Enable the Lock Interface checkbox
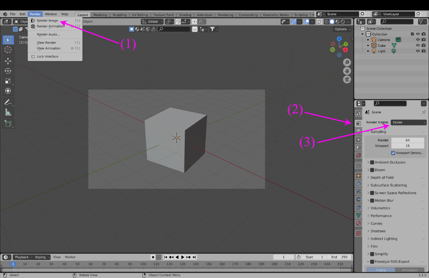This screenshot has height=278, width=429. (33, 56)
